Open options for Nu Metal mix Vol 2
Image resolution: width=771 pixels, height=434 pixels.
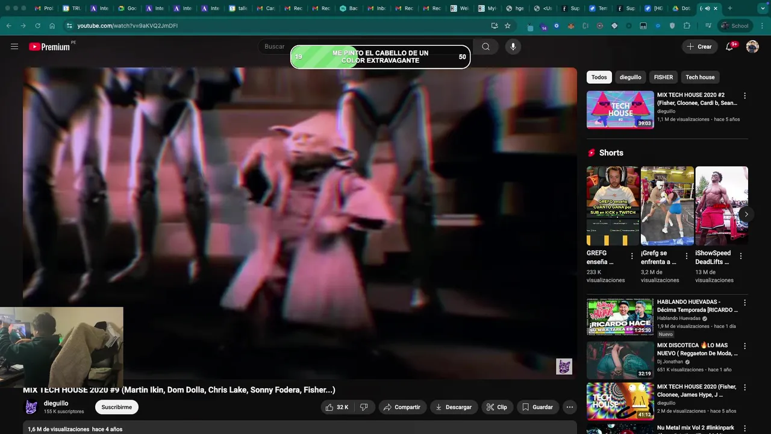tap(744, 429)
